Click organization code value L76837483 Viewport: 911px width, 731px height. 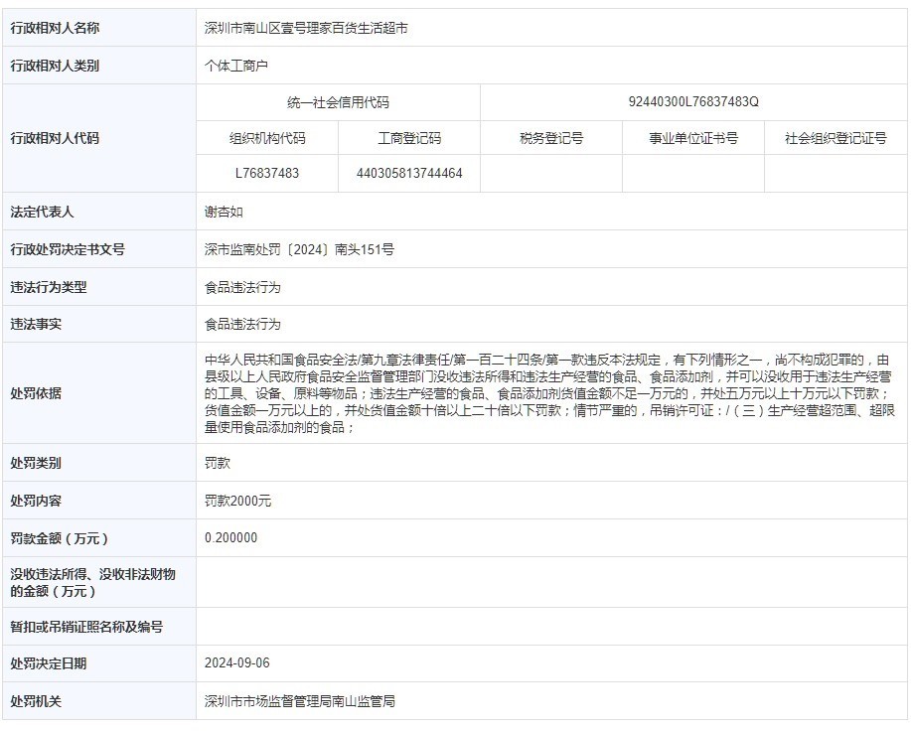coord(267,173)
